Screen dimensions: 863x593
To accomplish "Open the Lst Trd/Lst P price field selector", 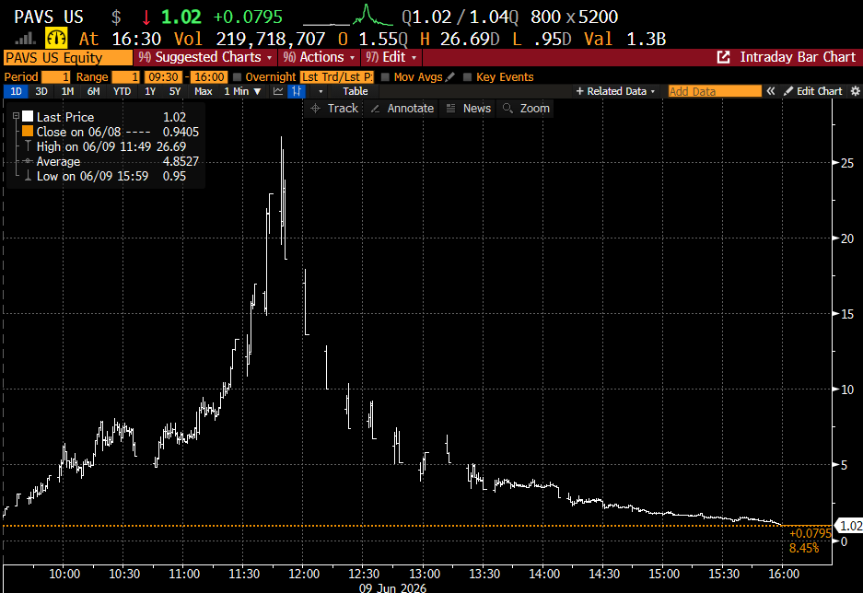I will click(337, 77).
